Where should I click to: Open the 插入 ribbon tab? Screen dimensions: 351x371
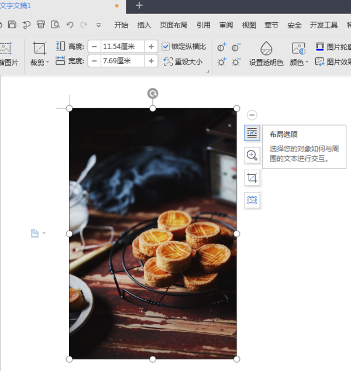tap(144, 25)
